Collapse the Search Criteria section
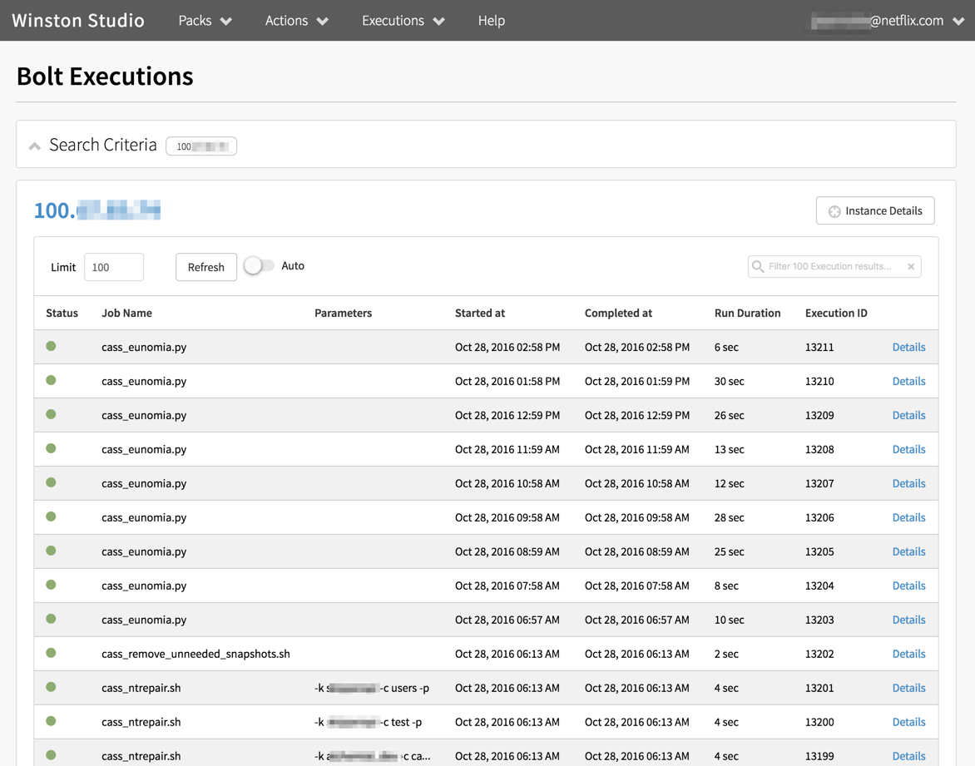 [x=35, y=146]
